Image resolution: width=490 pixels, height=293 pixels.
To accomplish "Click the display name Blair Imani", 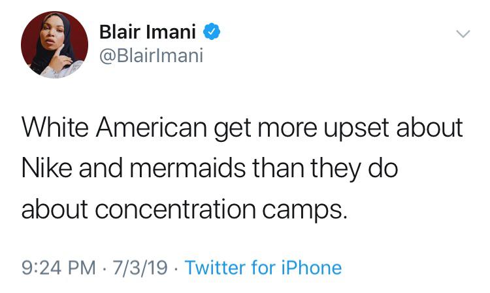I will pos(150,31).
